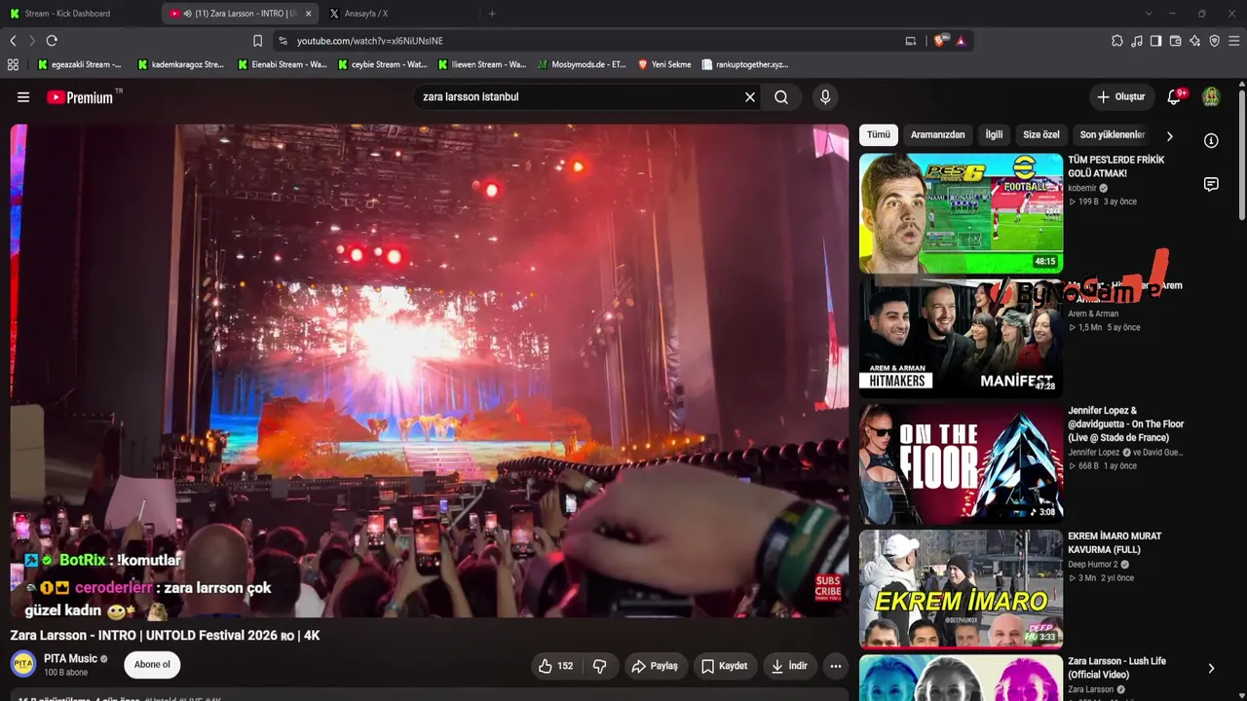Open the egeazakli Stream bookmark
Image resolution: width=1247 pixels, height=701 pixels.
click(x=80, y=64)
